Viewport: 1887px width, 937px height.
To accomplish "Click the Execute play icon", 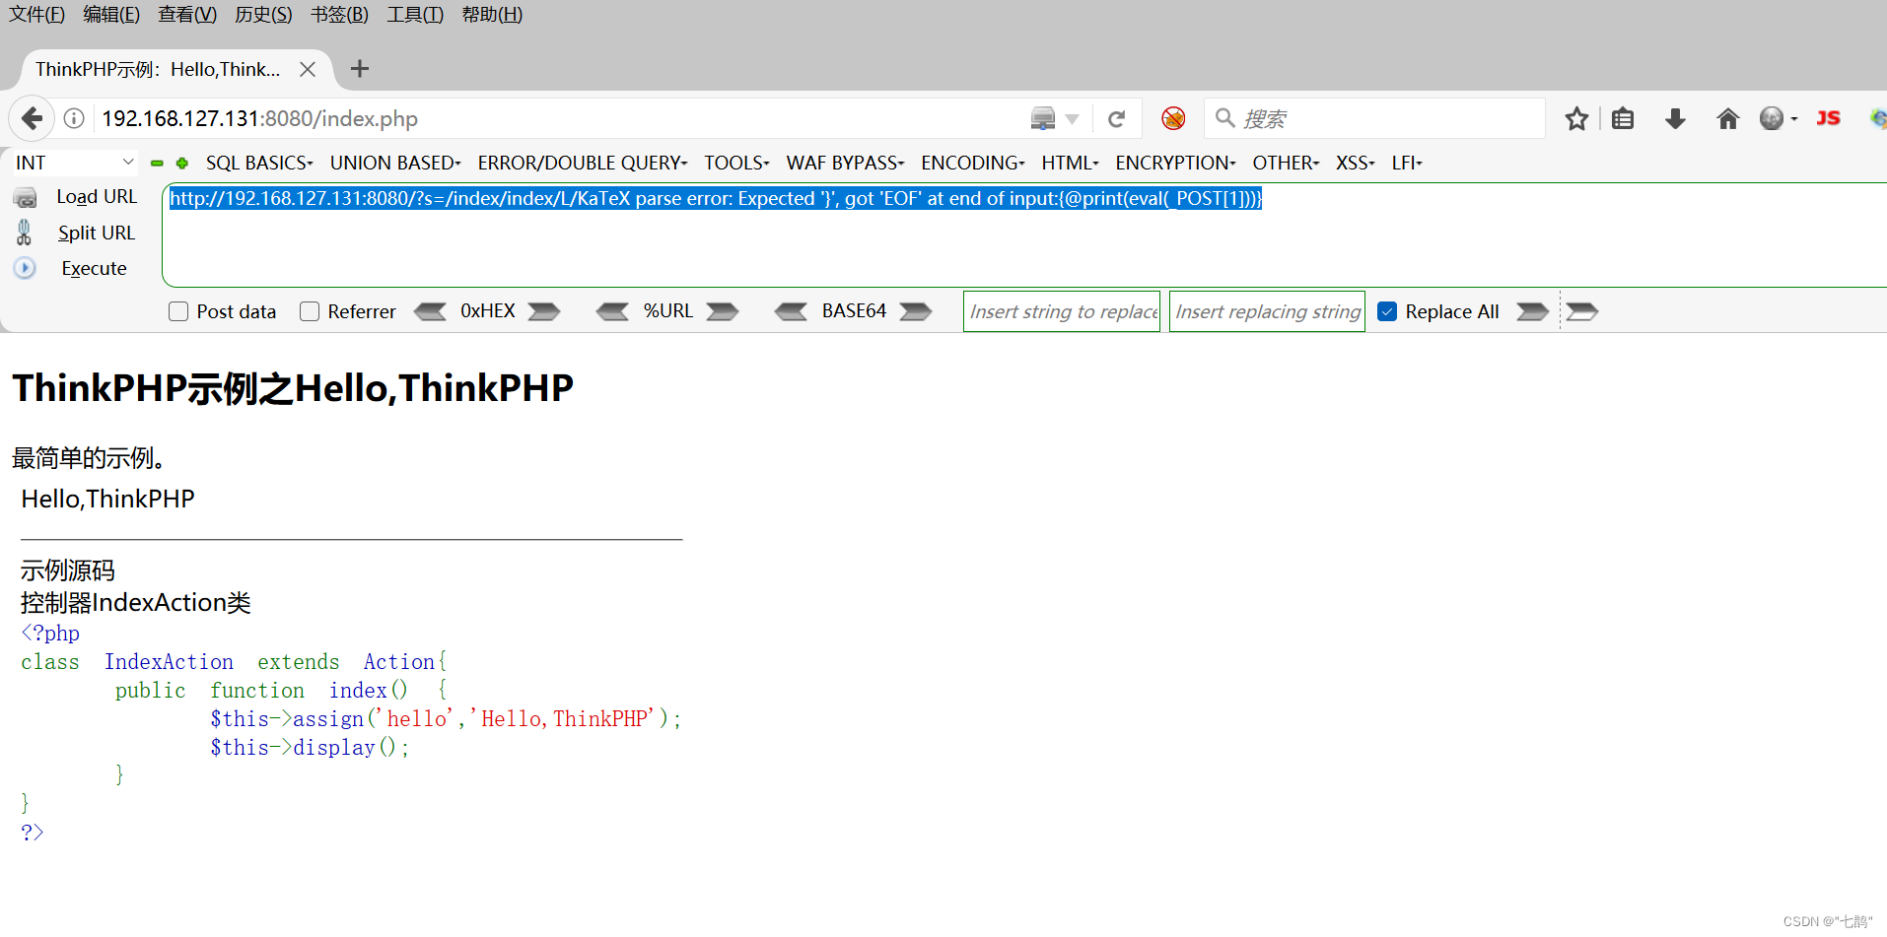I will 25,268.
